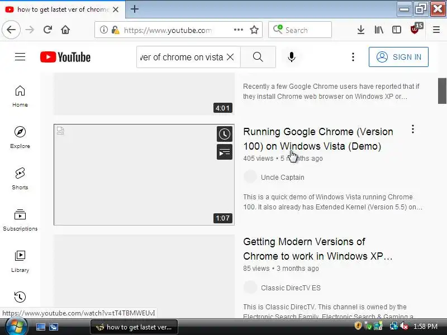The width and height of the screenshot is (447, 335).
Task: Open the Firefox hamburger menu
Action: [436, 30]
